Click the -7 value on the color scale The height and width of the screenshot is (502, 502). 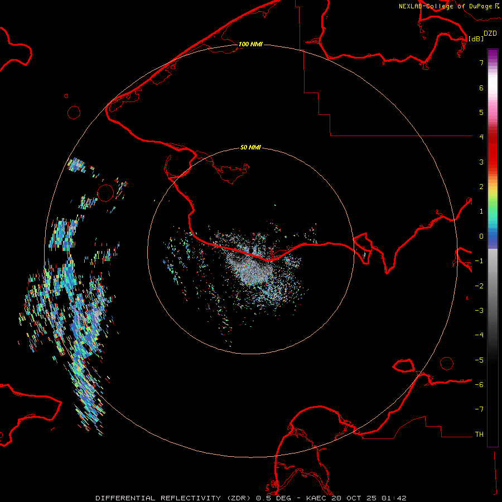point(479,409)
